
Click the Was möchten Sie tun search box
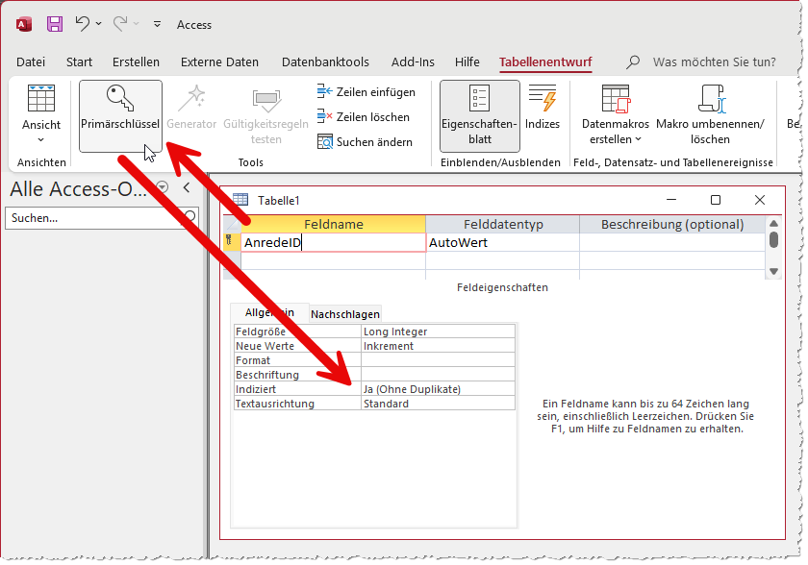click(x=714, y=62)
